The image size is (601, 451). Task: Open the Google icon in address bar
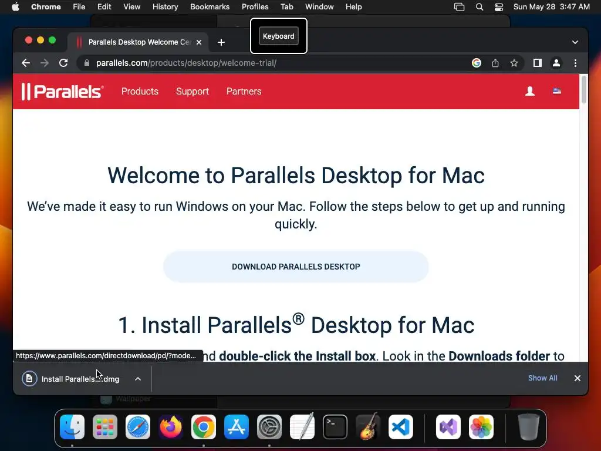477,63
